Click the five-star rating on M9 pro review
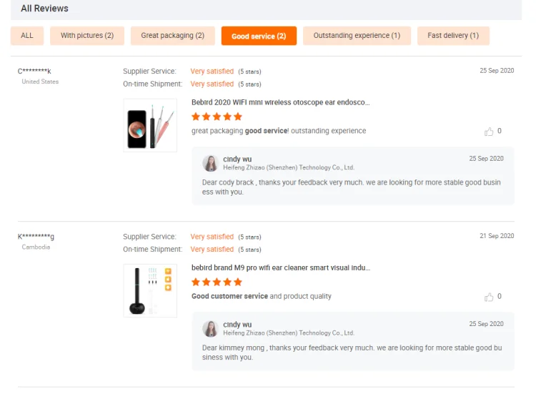 click(217, 282)
